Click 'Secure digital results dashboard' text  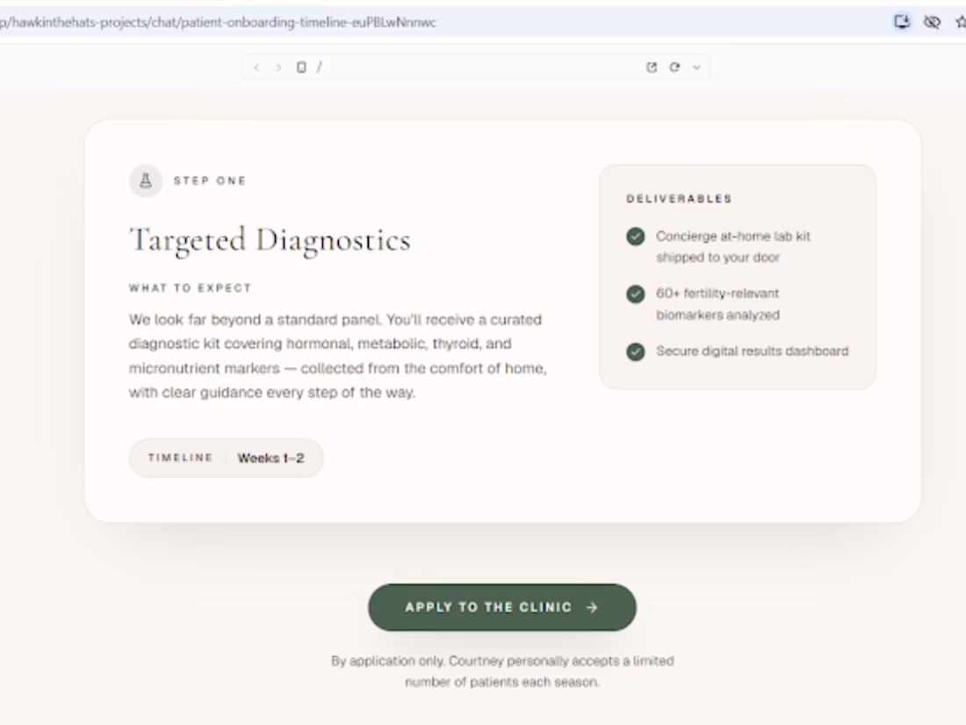752,351
